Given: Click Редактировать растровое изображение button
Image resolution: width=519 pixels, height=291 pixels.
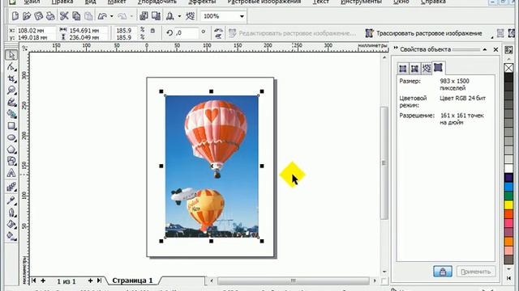Looking at the screenshot, I should click(292, 33).
